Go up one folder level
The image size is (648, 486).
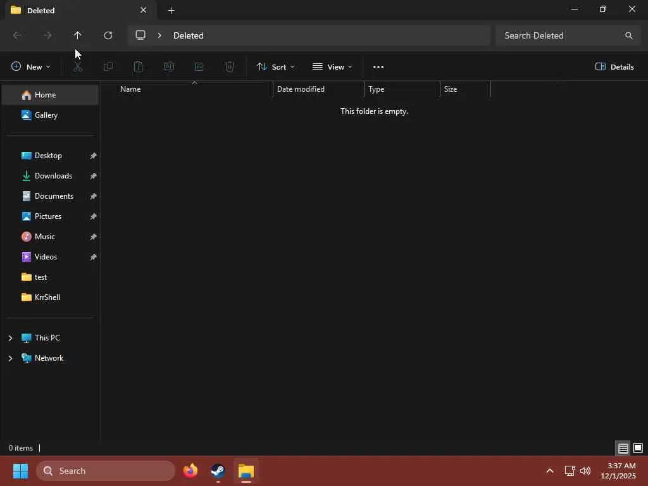pyautogui.click(x=77, y=35)
